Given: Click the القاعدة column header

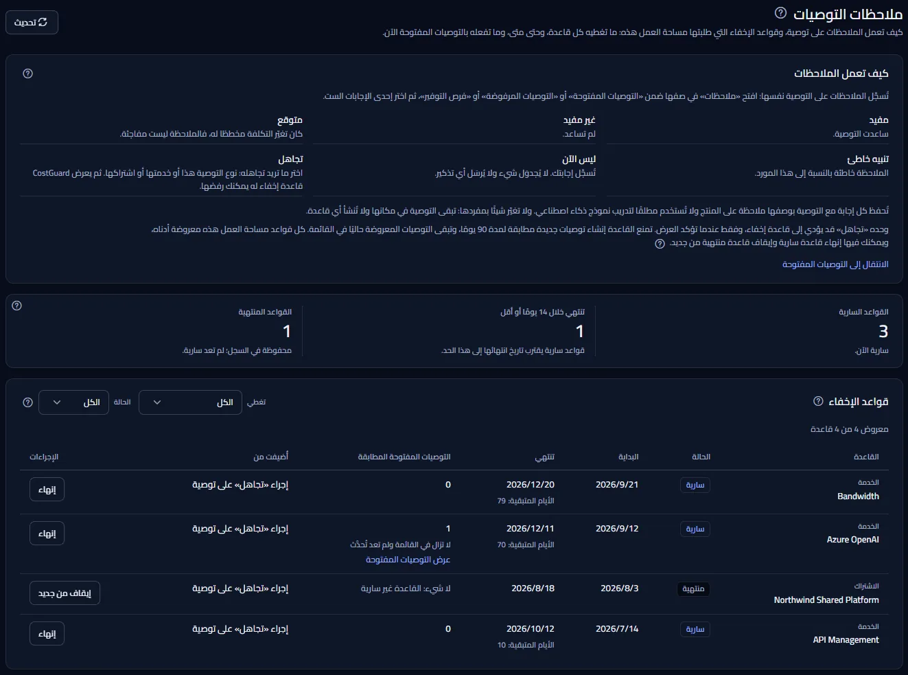Looking at the screenshot, I should (866, 457).
